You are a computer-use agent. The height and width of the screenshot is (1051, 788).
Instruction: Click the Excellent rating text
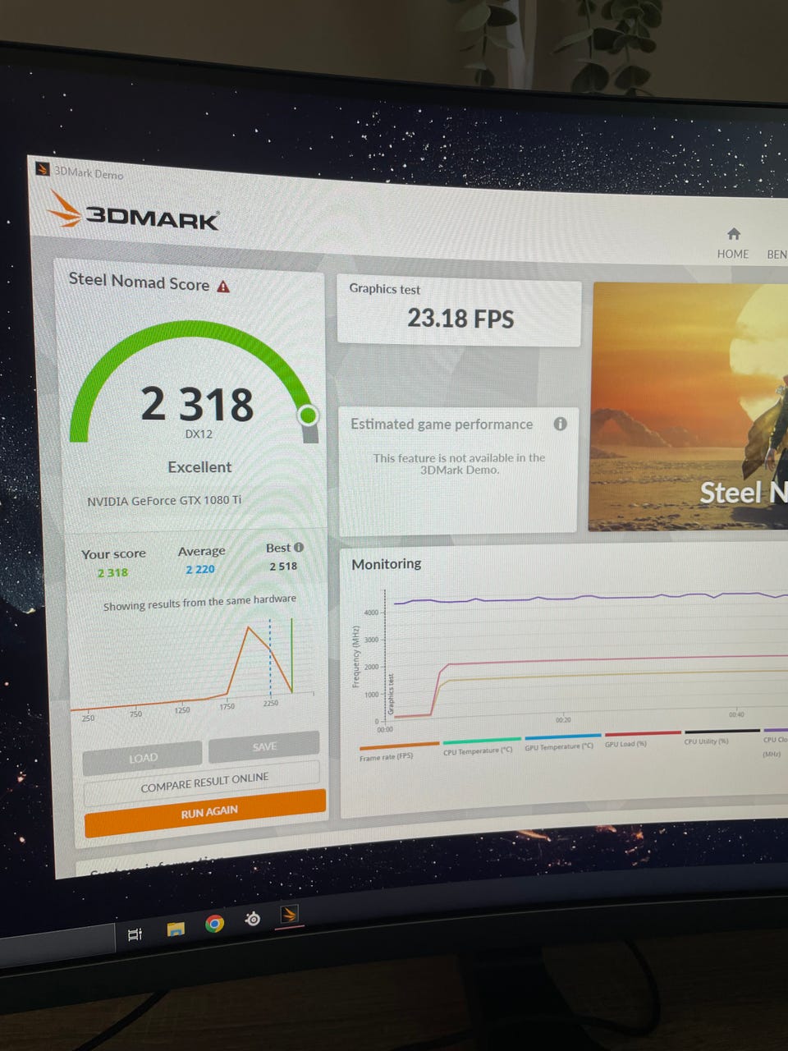tap(199, 467)
